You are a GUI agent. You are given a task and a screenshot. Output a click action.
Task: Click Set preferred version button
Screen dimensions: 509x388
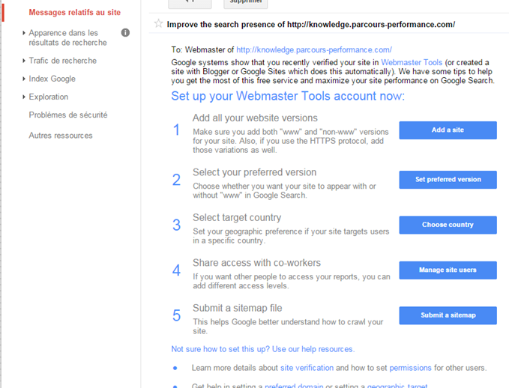click(x=448, y=180)
